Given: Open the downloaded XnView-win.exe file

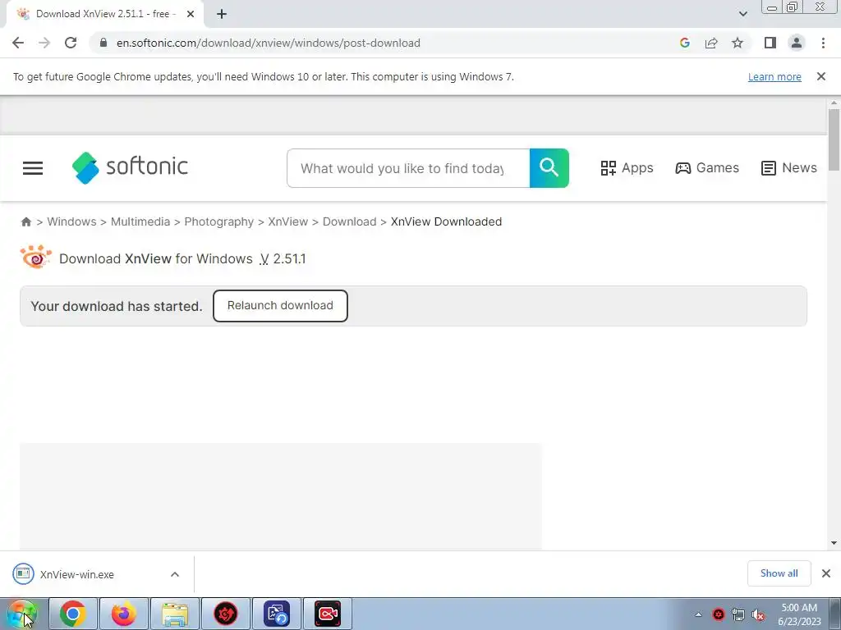Looking at the screenshot, I should coord(76,574).
